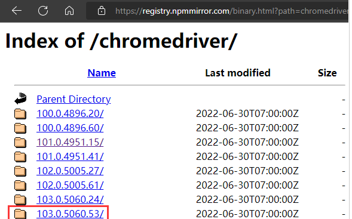Open the highlighted 103.0.5060.53/ link

[70, 214]
